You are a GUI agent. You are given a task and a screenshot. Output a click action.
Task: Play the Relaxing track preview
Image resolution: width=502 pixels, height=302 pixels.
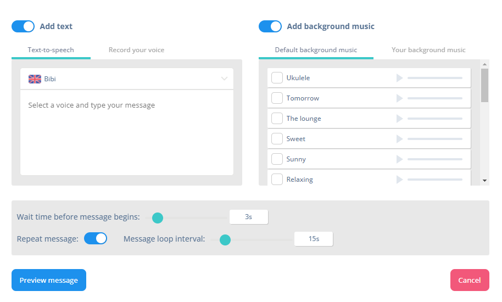[399, 180]
